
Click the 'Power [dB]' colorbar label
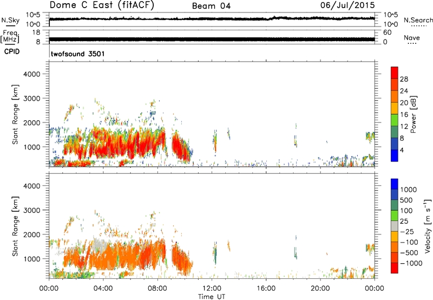point(414,114)
